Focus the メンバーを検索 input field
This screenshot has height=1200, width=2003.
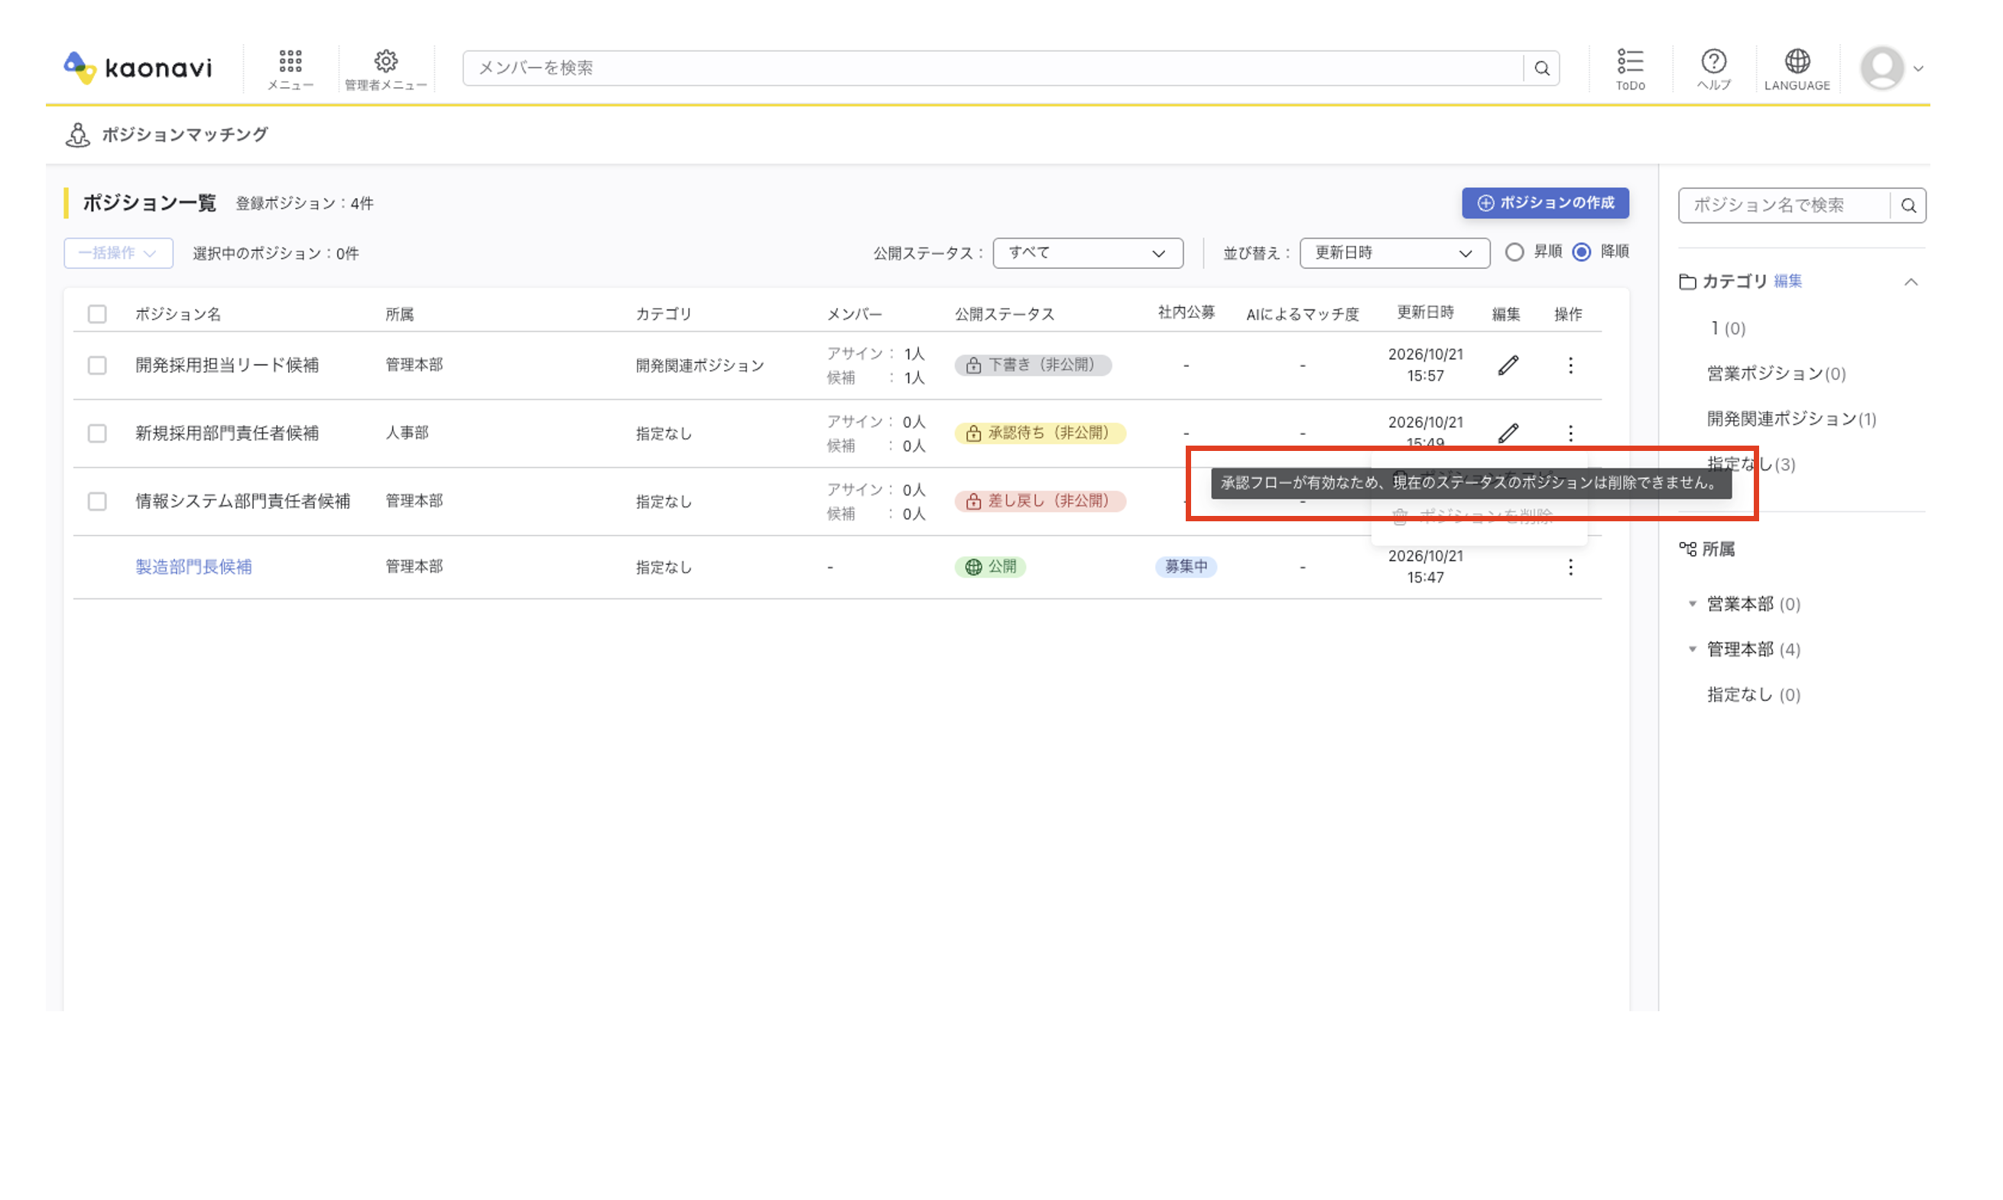pyautogui.click(x=993, y=68)
